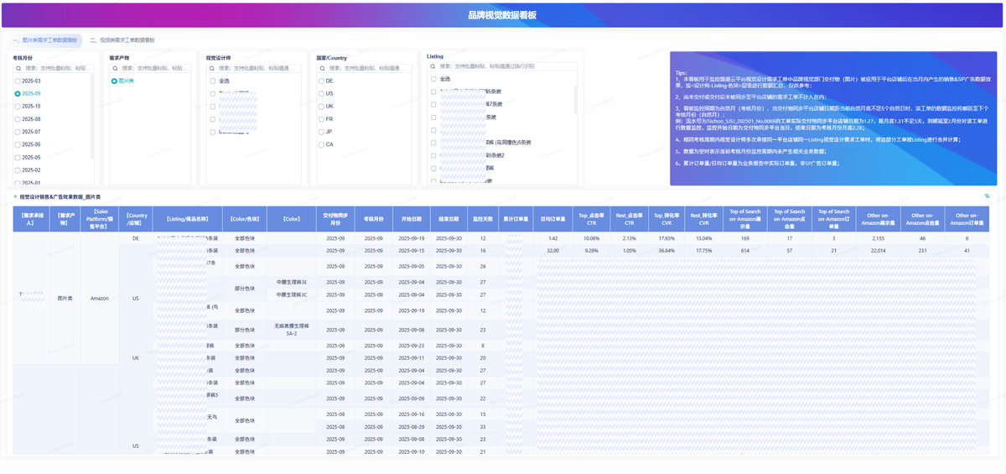Screen dimensions: 1006x474
Task: Click search icon in 考核月份 filter
Action: [x=18, y=68]
